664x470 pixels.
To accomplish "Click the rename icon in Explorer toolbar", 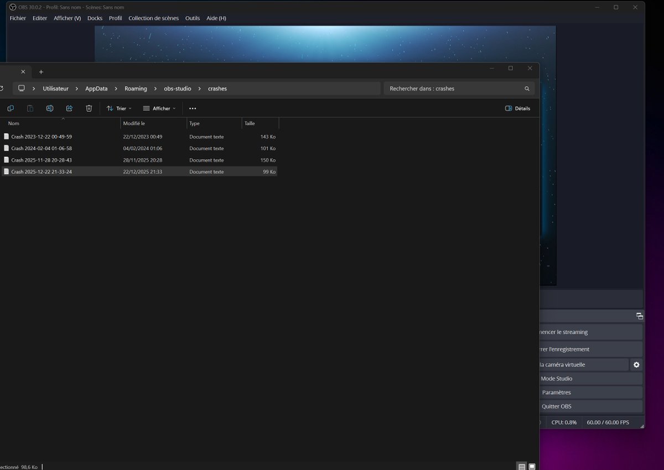I will 50,108.
